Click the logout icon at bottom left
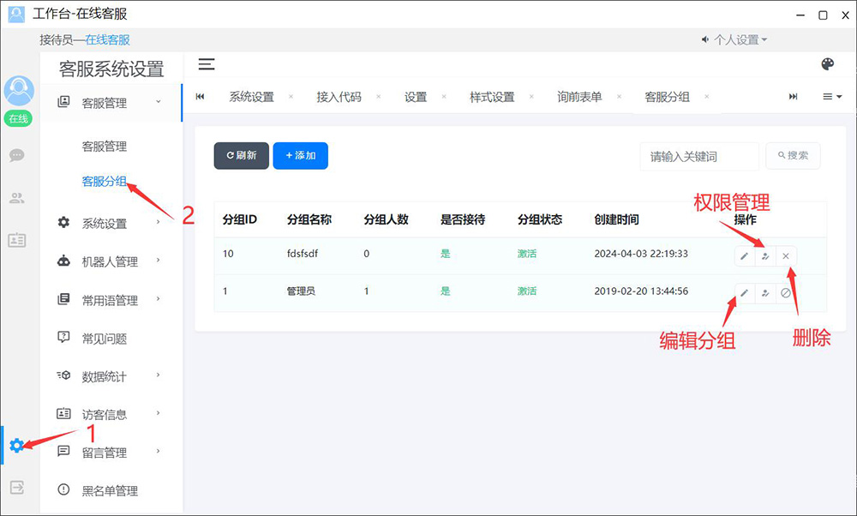The height and width of the screenshot is (516, 857). point(16,487)
